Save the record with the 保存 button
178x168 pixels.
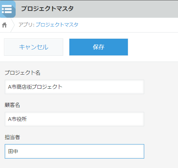point(98,47)
